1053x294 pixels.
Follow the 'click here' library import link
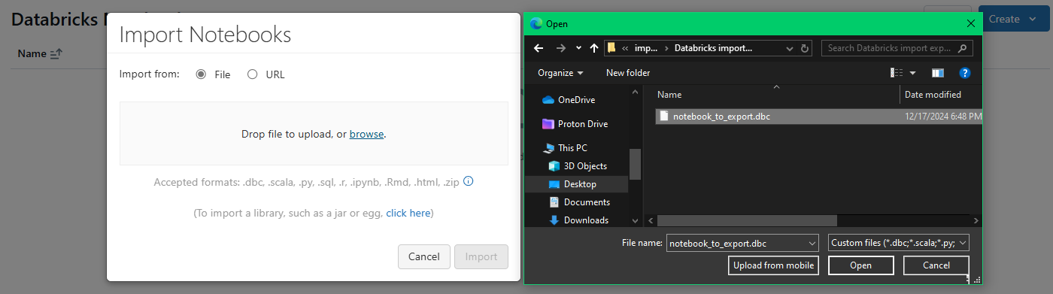coord(408,214)
